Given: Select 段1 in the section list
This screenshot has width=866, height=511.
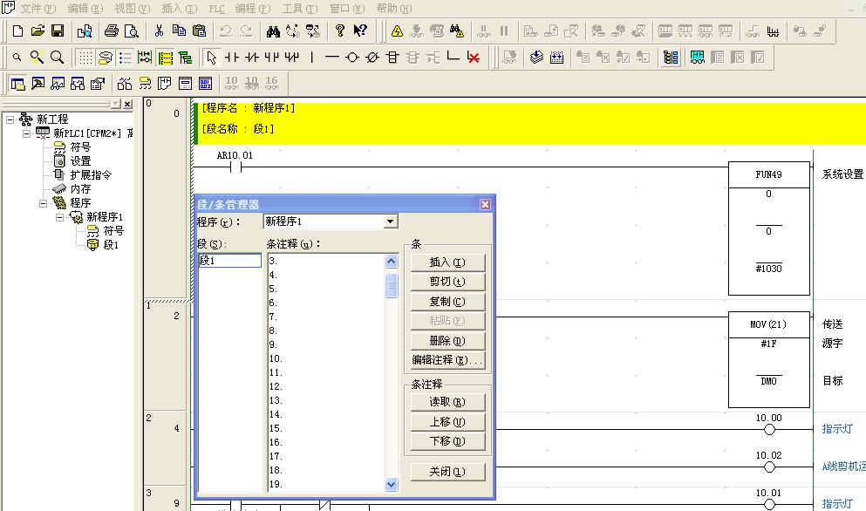Looking at the screenshot, I should click(229, 261).
